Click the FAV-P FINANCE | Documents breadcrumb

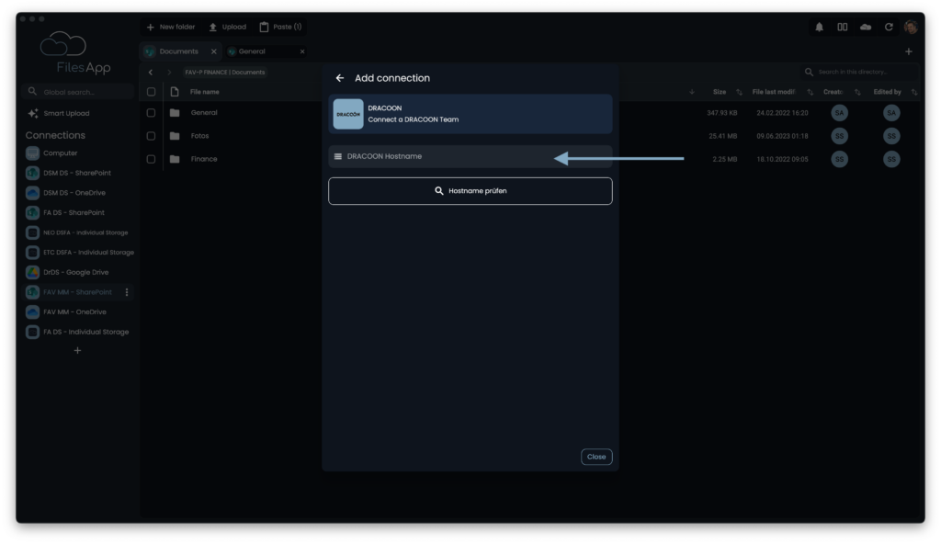224,73
